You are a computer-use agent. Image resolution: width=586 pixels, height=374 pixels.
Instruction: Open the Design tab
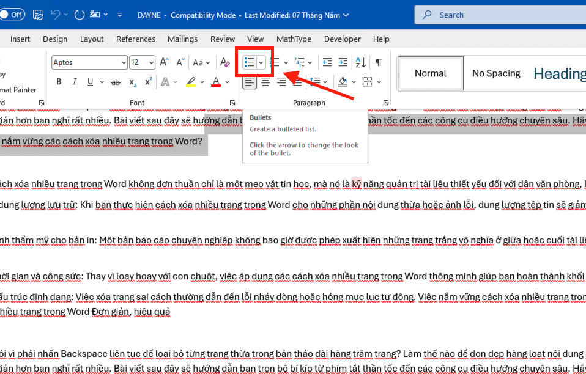pyautogui.click(x=55, y=39)
